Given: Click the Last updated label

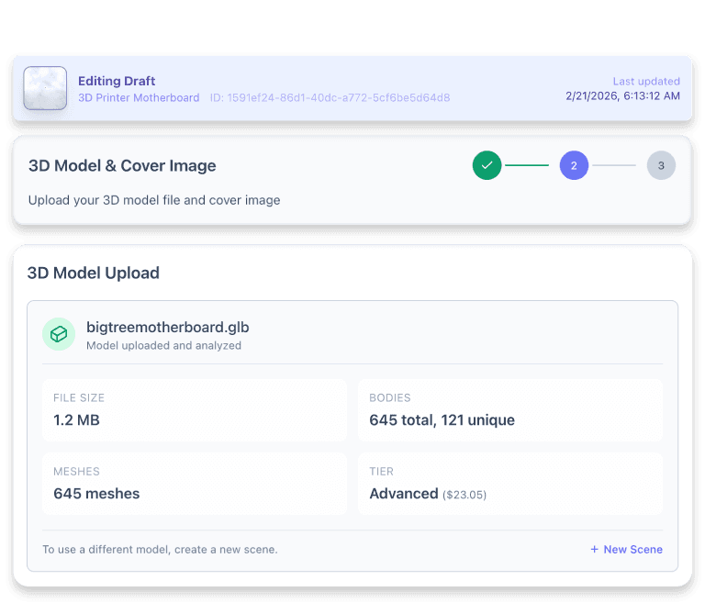Looking at the screenshot, I should pyautogui.click(x=646, y=82).
